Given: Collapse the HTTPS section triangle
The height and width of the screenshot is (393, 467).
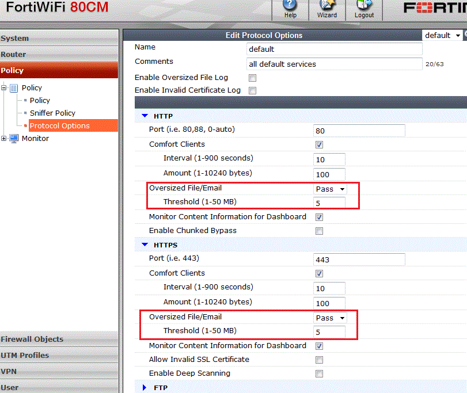Looking at the screenshot, I should [x=145, y=245].
